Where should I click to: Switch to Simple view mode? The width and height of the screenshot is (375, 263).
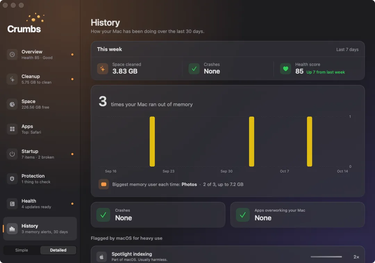click(x=22, y=250)
